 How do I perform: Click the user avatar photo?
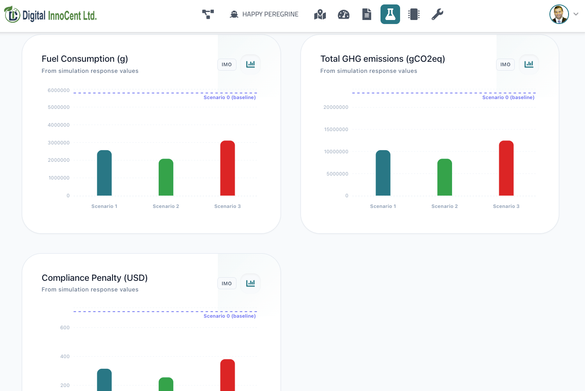[559, 14]
